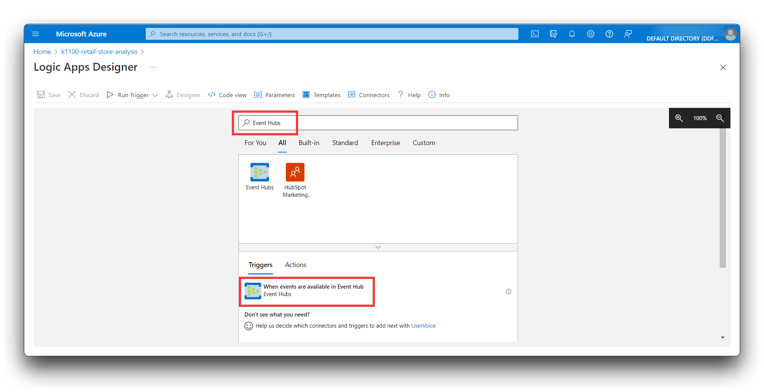This screenshot has height=392, width=764.
Task: Switch to Designer view
Action: [x=183, y=95]
